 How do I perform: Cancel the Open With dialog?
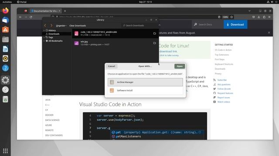click(112, 66)
